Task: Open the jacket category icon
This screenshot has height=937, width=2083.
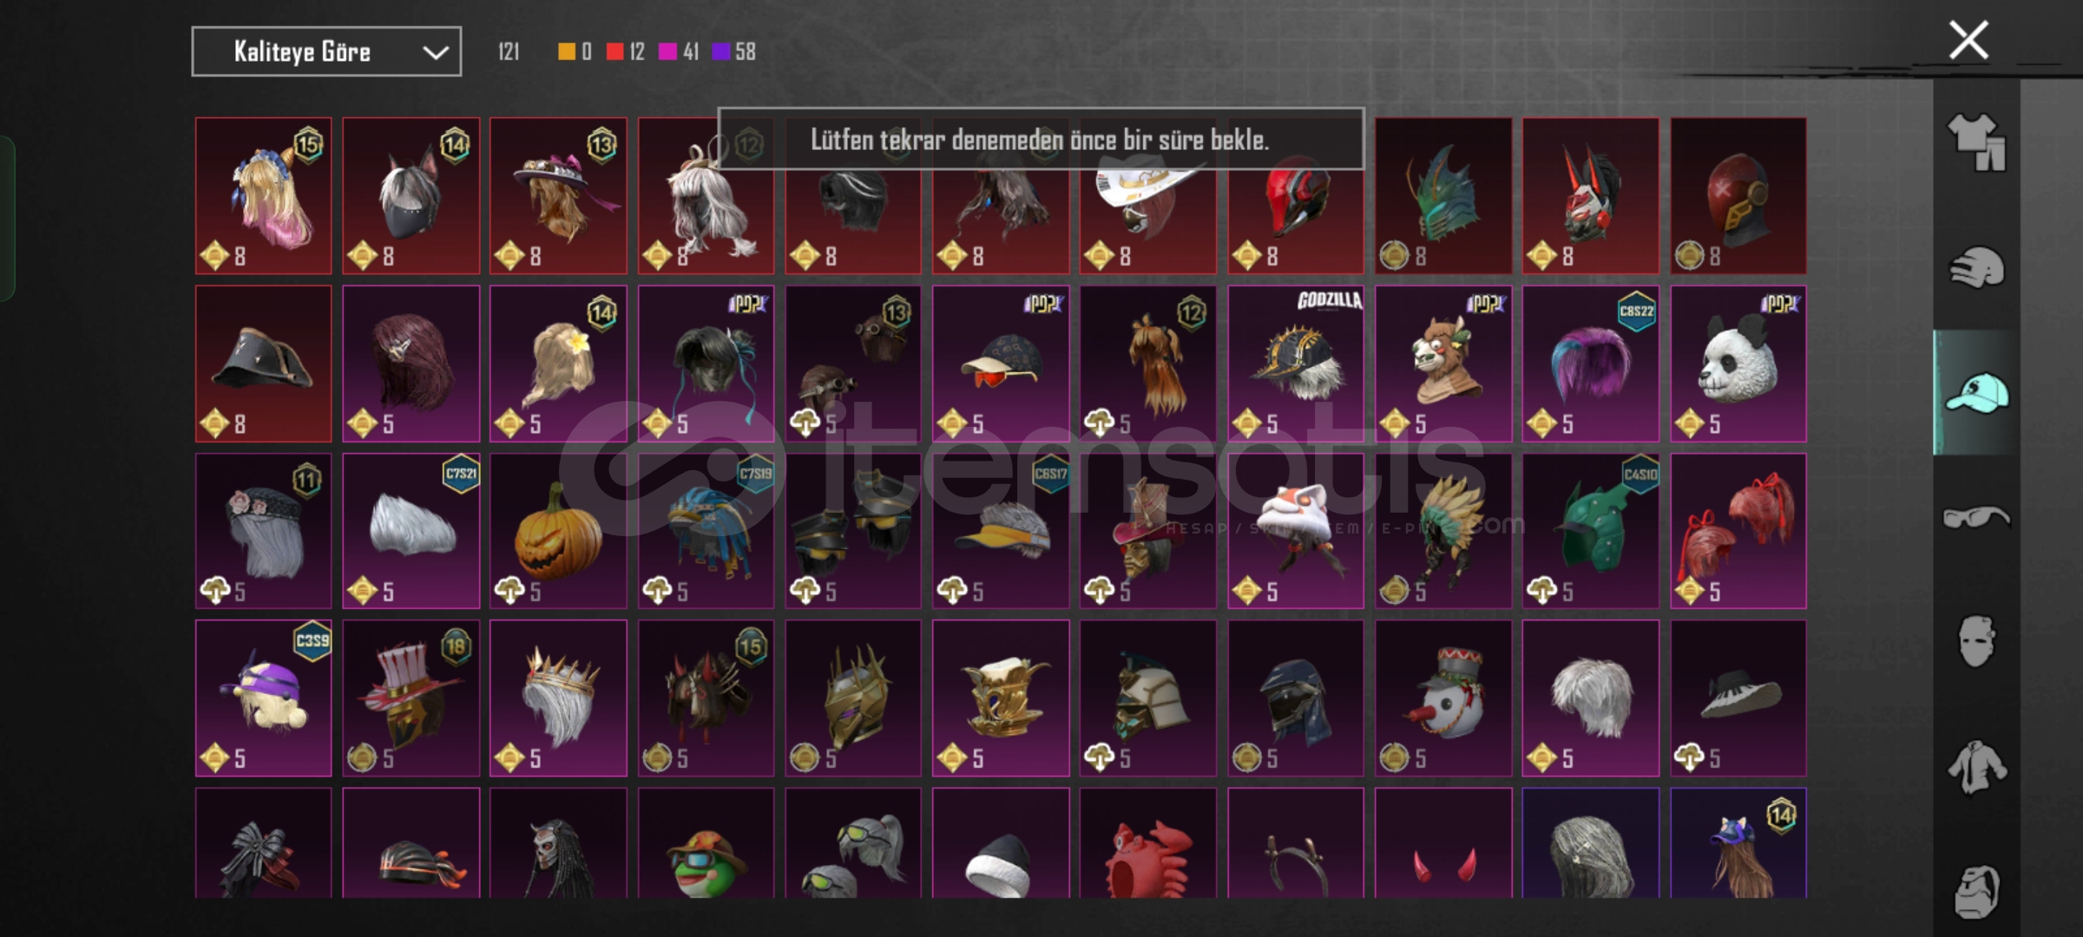Action: (x=1976, y=767)
